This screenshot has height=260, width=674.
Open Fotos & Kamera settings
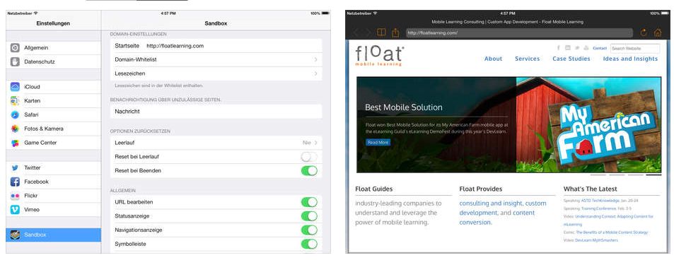53,129
